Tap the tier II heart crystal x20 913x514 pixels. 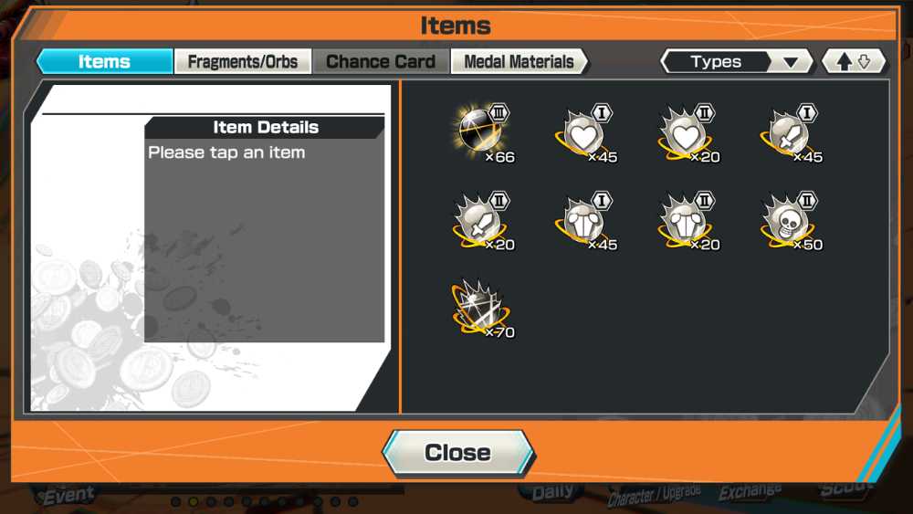(687, 132)
